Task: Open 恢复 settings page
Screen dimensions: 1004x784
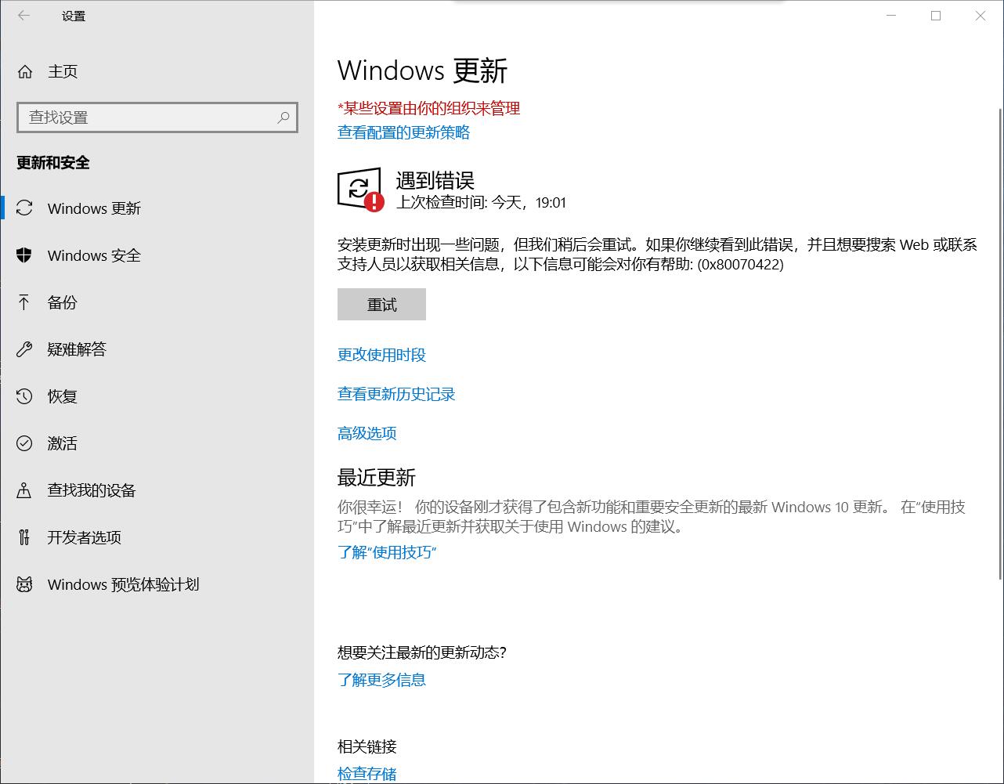Action: click(157, 396)
